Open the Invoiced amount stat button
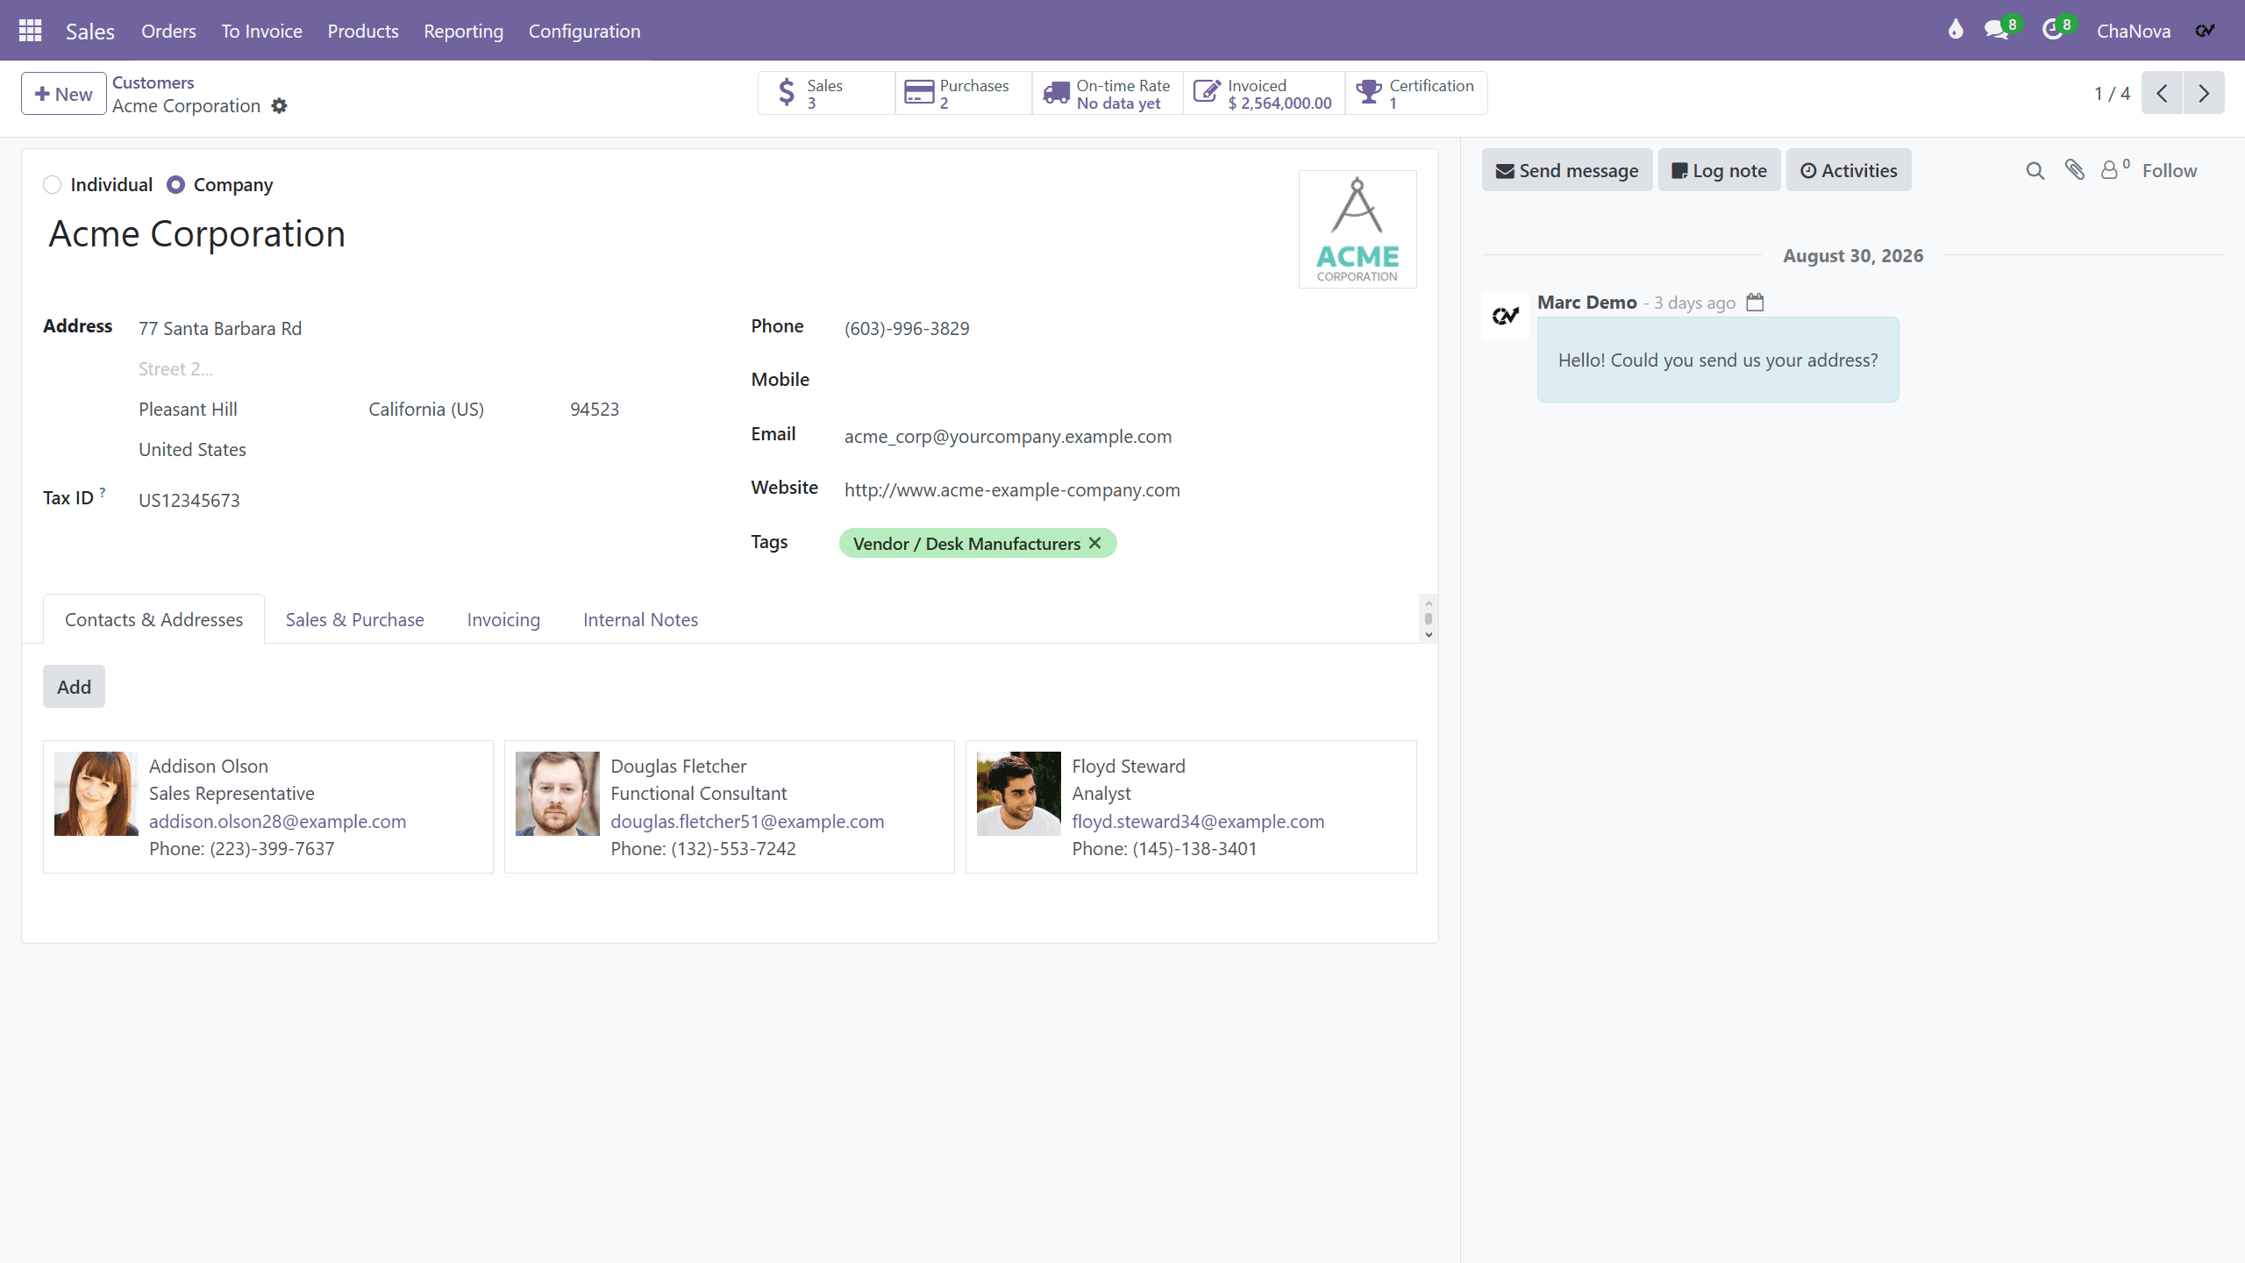Image resolution: width=2245 pixels, height=1263 pixels. coord(1264,93)
